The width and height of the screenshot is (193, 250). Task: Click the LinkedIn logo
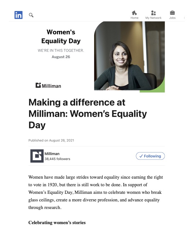[18, 15]
